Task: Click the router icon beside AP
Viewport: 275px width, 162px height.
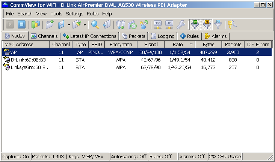Action: [x=7, y=52]
